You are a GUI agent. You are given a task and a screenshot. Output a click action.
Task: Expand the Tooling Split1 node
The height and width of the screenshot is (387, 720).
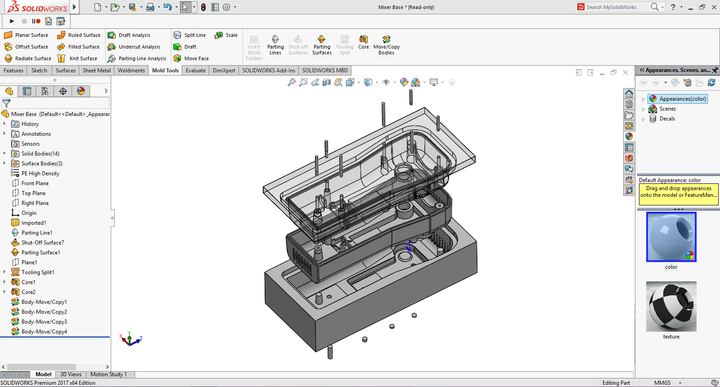(4, 272)
